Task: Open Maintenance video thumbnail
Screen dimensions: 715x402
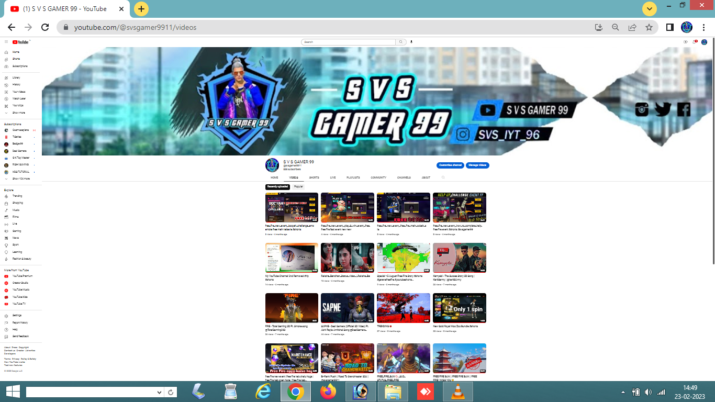Action: (x=292, y=358)
